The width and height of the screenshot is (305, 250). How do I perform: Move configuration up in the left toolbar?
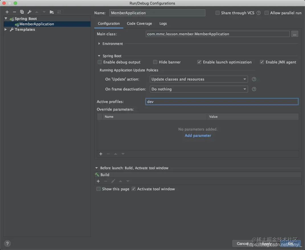(37, 12)
